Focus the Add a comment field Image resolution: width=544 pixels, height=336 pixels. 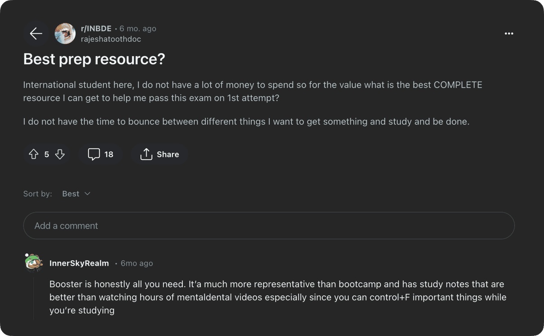pos(269,226)
